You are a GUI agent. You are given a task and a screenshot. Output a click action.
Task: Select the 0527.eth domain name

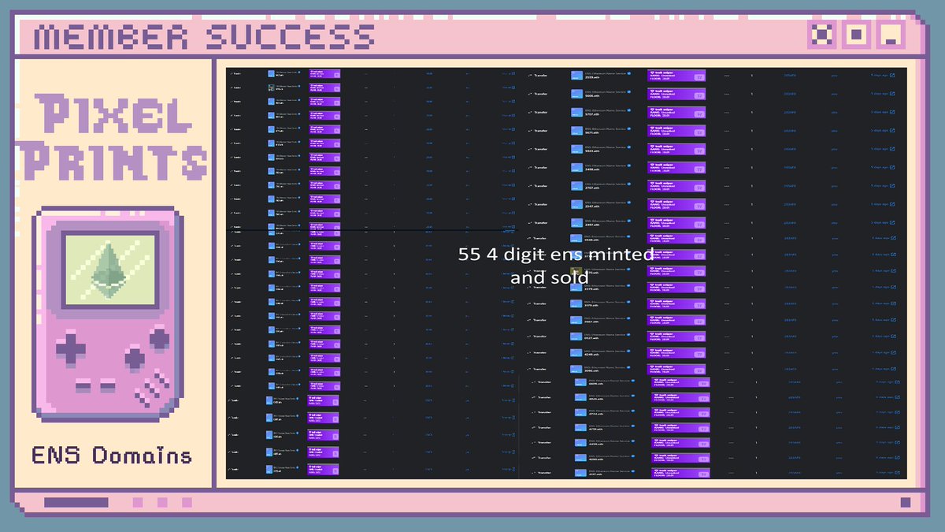591,338
